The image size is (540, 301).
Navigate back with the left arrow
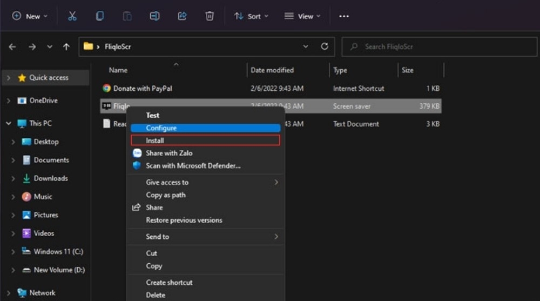point(12,46)
